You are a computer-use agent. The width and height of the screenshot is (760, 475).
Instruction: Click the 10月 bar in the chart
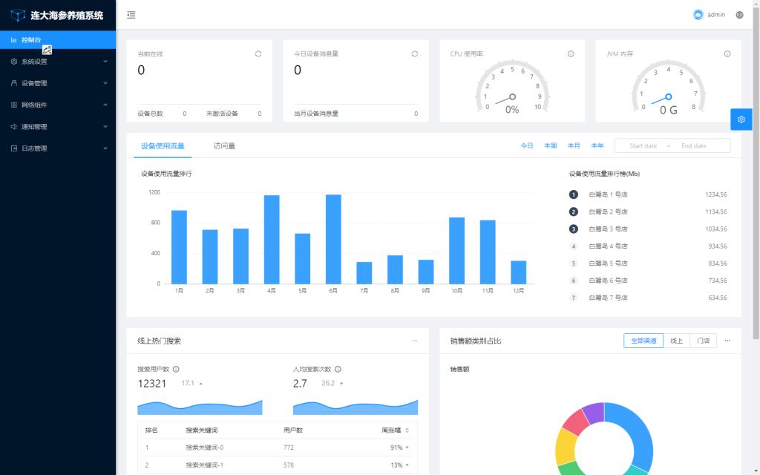[x=457, y=251]
